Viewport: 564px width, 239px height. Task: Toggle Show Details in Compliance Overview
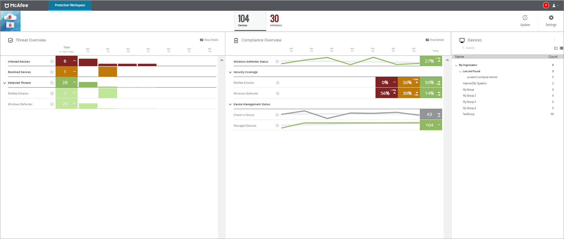(x=435, y=40)
